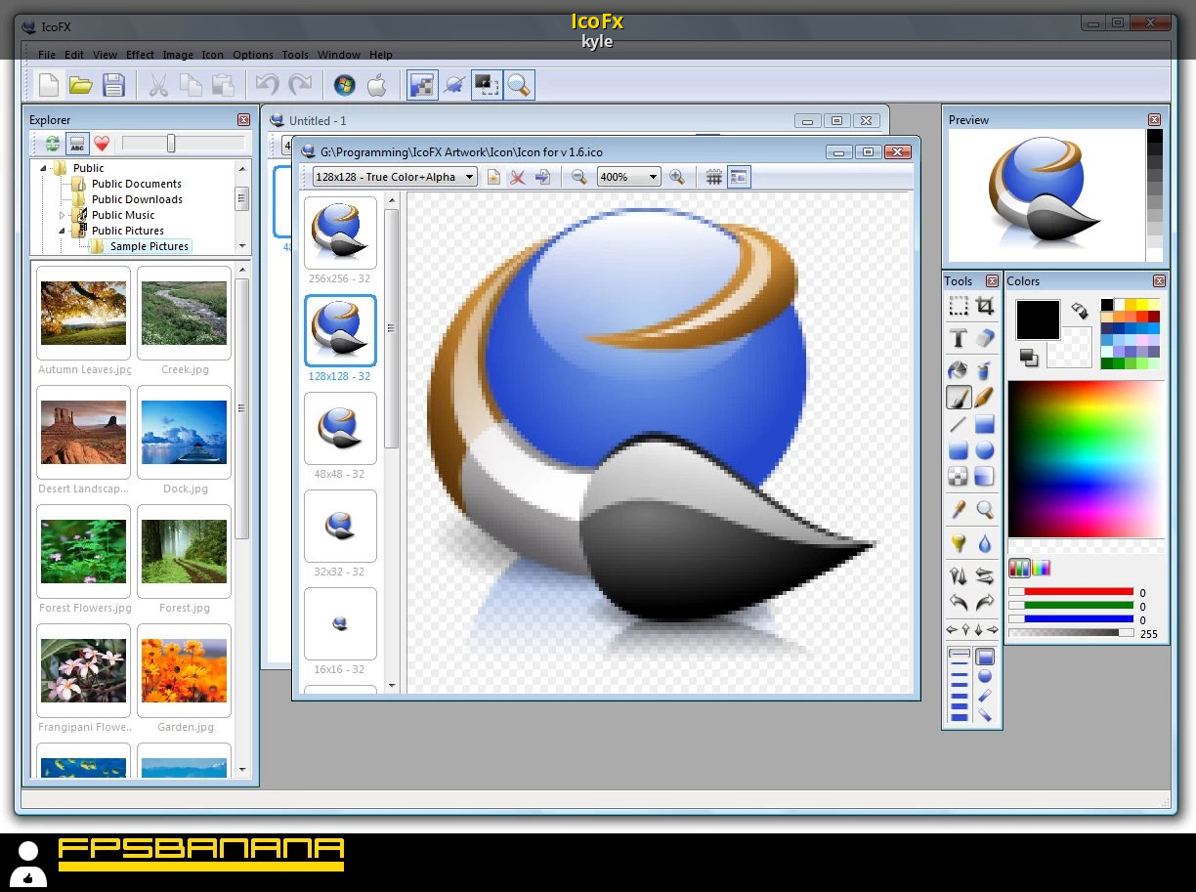Pick the Crop tool
This screenshot has height=892, width=1196.
985,307
